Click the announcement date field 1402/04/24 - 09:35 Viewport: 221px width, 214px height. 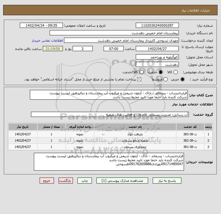coord(41,25)
